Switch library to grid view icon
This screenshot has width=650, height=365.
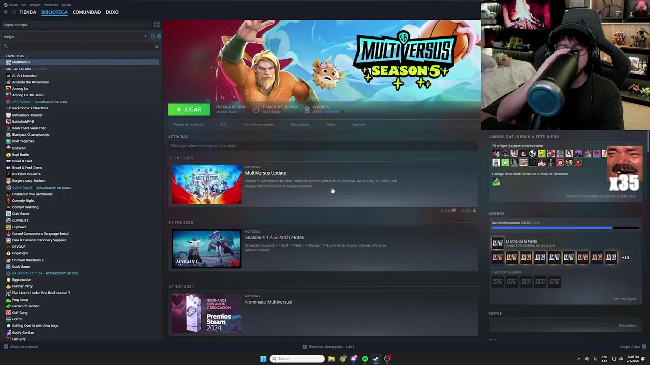[x=156, y=24]
